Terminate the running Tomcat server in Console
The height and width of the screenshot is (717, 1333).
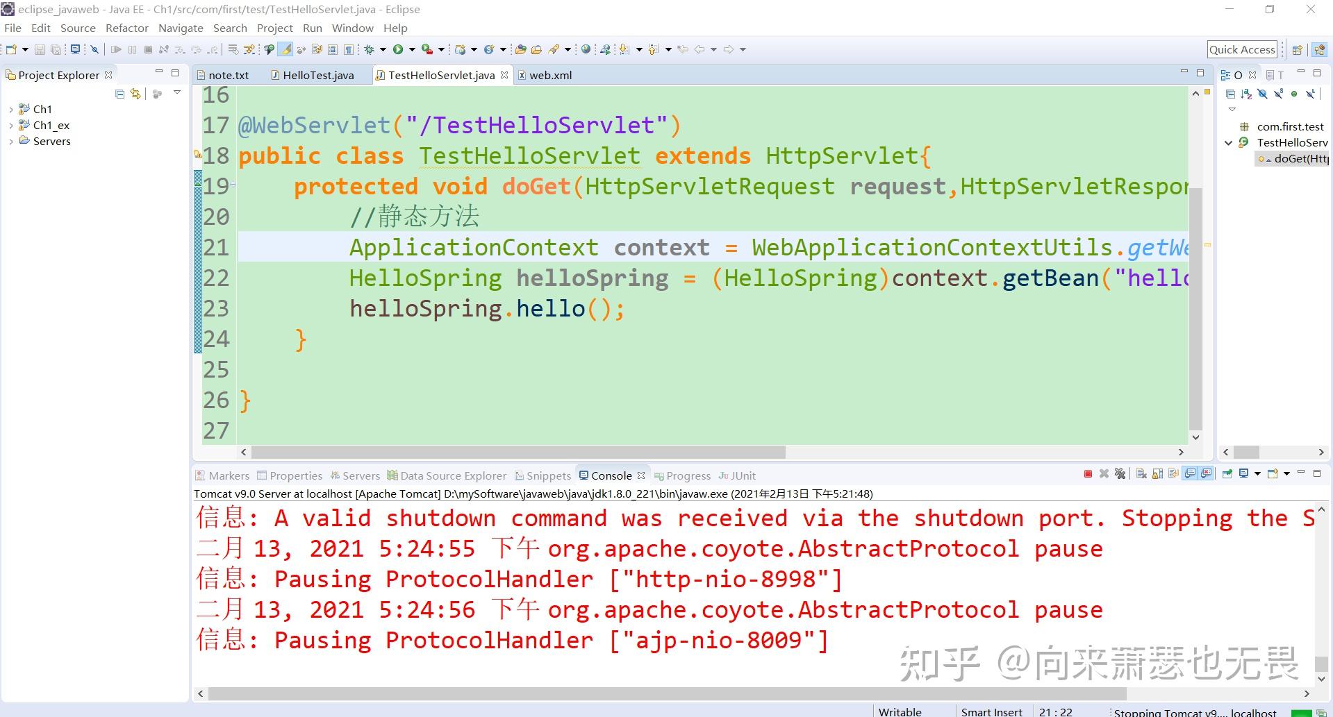tap(1088, 474)
